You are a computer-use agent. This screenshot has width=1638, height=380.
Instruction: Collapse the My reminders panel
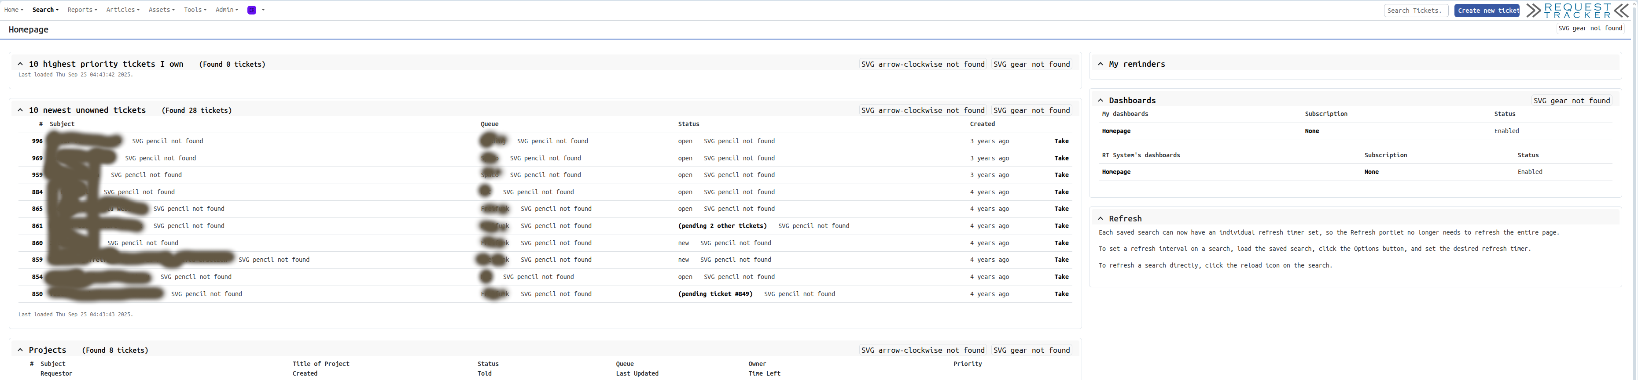1101,64
